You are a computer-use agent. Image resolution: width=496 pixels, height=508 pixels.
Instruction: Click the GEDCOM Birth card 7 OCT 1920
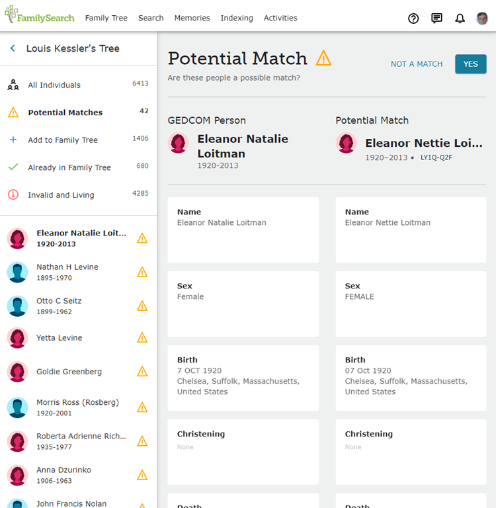click(243, 378)
